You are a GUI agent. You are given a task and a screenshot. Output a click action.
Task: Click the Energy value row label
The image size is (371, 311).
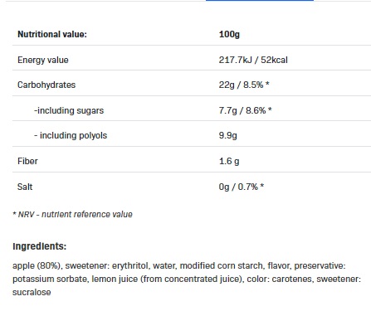pos(43,60)
